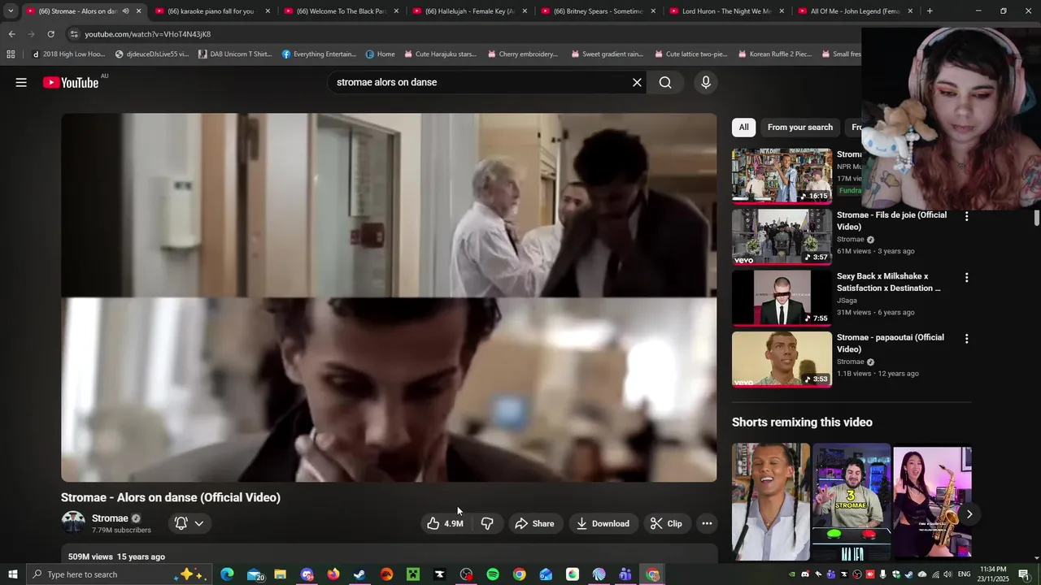Focus the youtube.com address bar URL
Viewport: 1041px width, 585px height.
[x=147, y=34]
